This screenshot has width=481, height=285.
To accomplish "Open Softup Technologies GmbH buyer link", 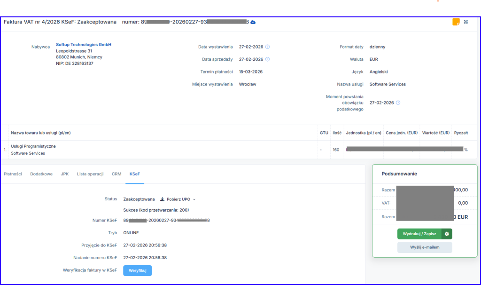I will click(84, 45).
